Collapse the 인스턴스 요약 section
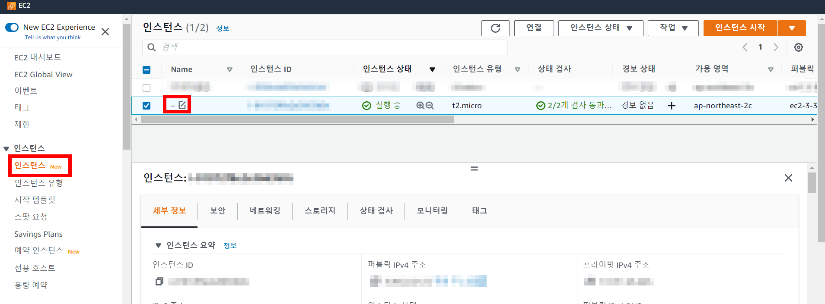This screenshot has width=825, height=304. (x=158, y=245)
